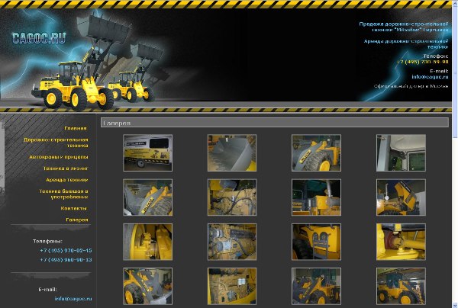This screenshot has height=308, width=458.
Task: Click header text Аренда дорожно-строительной техники
Action: (x=406, y=44)
